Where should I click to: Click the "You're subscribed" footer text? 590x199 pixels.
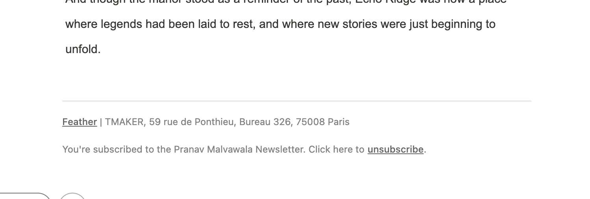pos(97,149)
